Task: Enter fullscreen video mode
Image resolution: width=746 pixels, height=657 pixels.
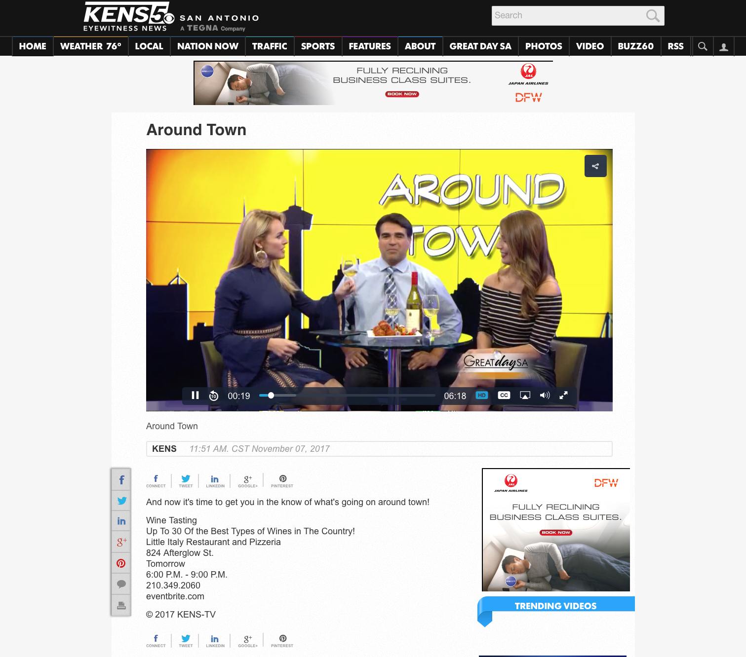Action: (563, 396)
